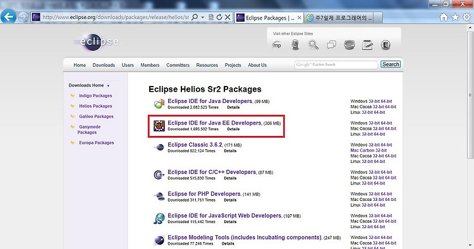Click the JavaScript Web Developers JS icon

click(159, 218)
